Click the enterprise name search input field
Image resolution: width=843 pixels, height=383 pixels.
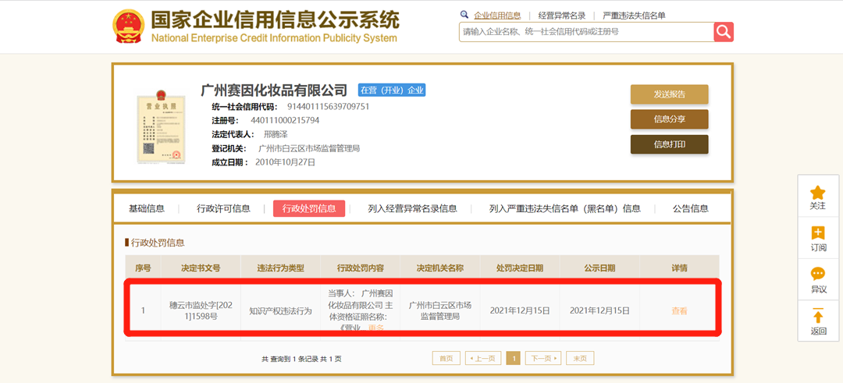(x=585, y=32)
